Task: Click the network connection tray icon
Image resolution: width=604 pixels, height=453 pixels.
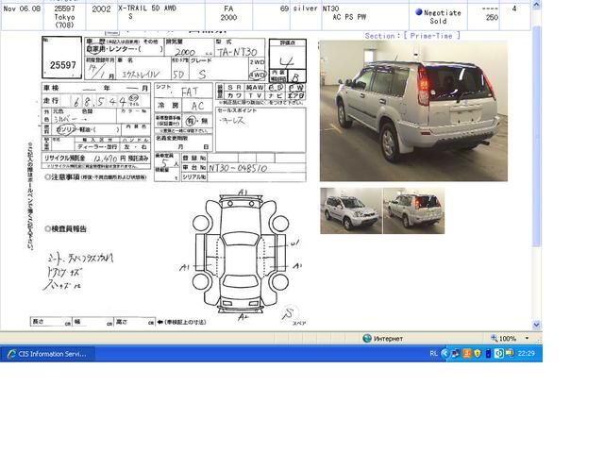Action: point(455,353)
